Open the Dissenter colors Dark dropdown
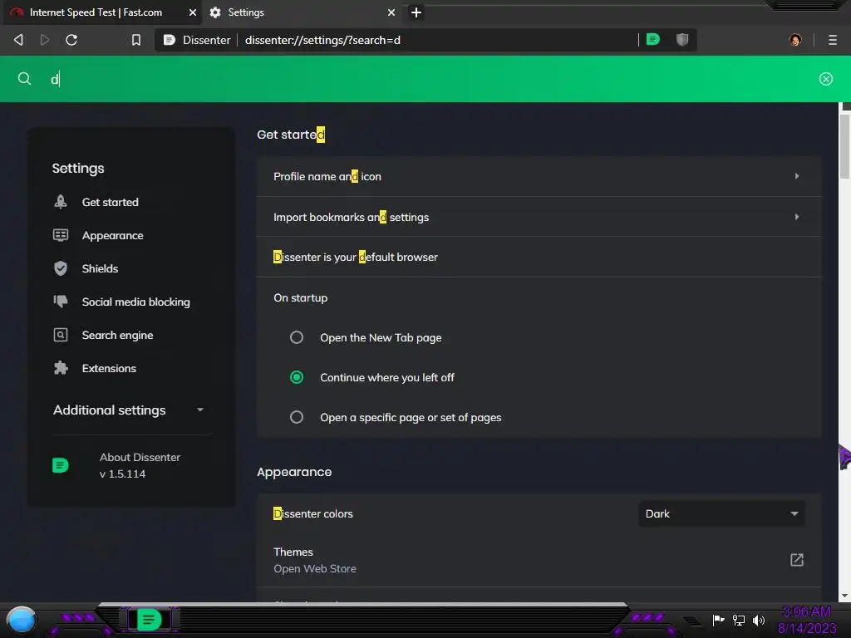 click(721, 513)
